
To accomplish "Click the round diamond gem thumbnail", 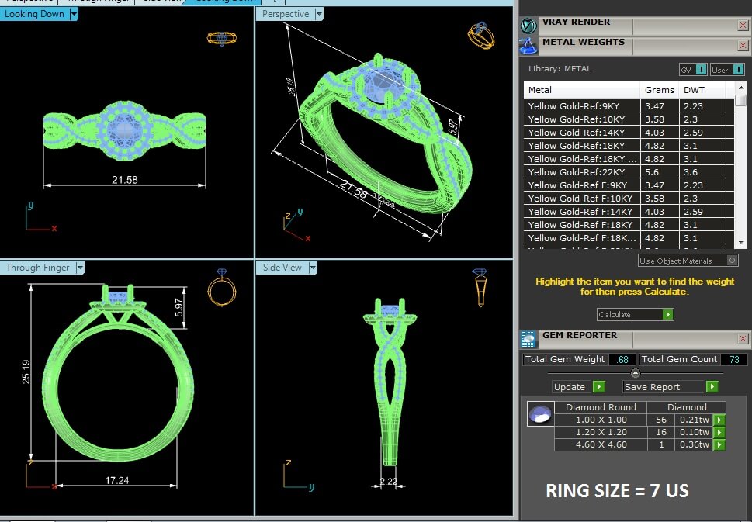I will (539, 414).
